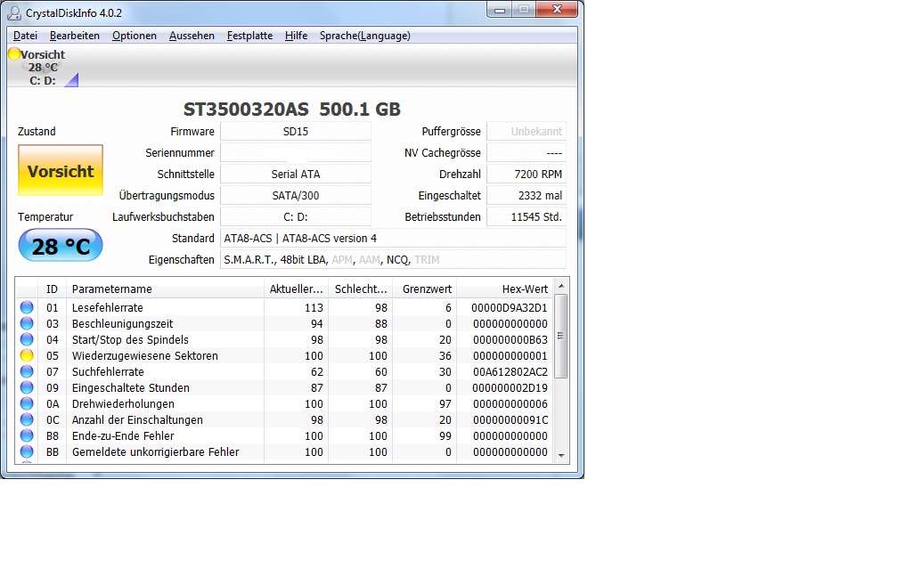Image resolution: width=898 pixels, height=561 pixels.
Task: Click the Parametername column header
Action: click(165, 289)
